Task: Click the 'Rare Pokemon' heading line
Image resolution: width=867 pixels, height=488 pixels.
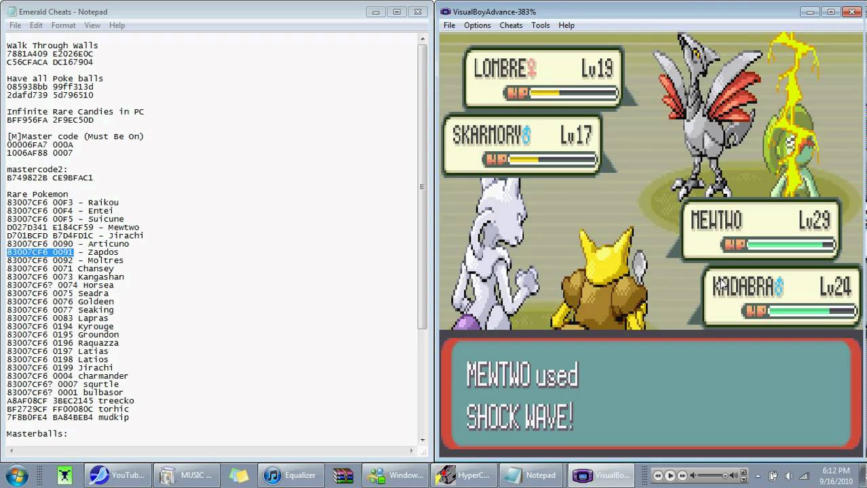Action: coord(37,195)
